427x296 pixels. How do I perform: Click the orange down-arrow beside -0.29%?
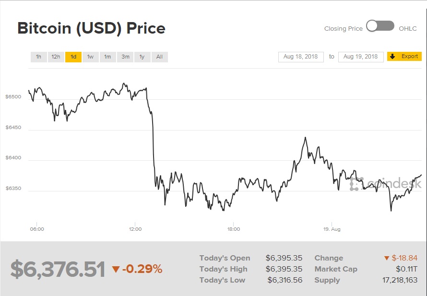(x=116, y=269)
